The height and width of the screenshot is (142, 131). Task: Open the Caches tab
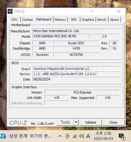point(28,20)
